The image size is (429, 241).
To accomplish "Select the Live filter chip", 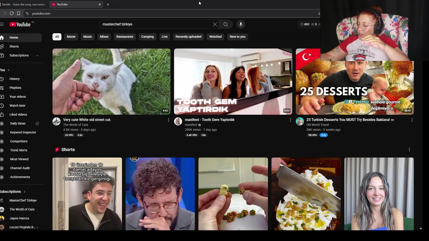I will coord(165,37).
